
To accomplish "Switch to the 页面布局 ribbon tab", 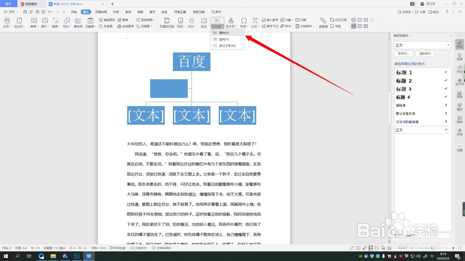I will click(x=101, y=12).
